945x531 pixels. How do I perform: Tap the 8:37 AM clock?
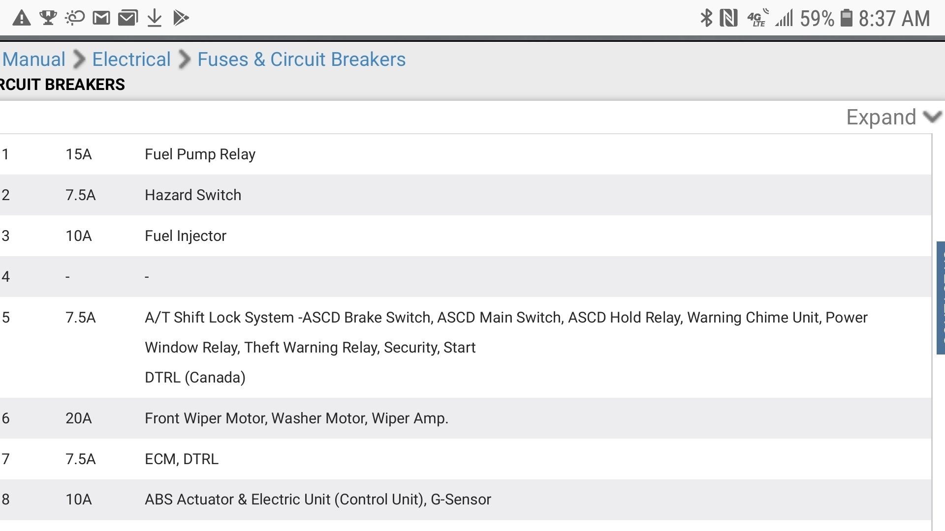click(894, 19)
